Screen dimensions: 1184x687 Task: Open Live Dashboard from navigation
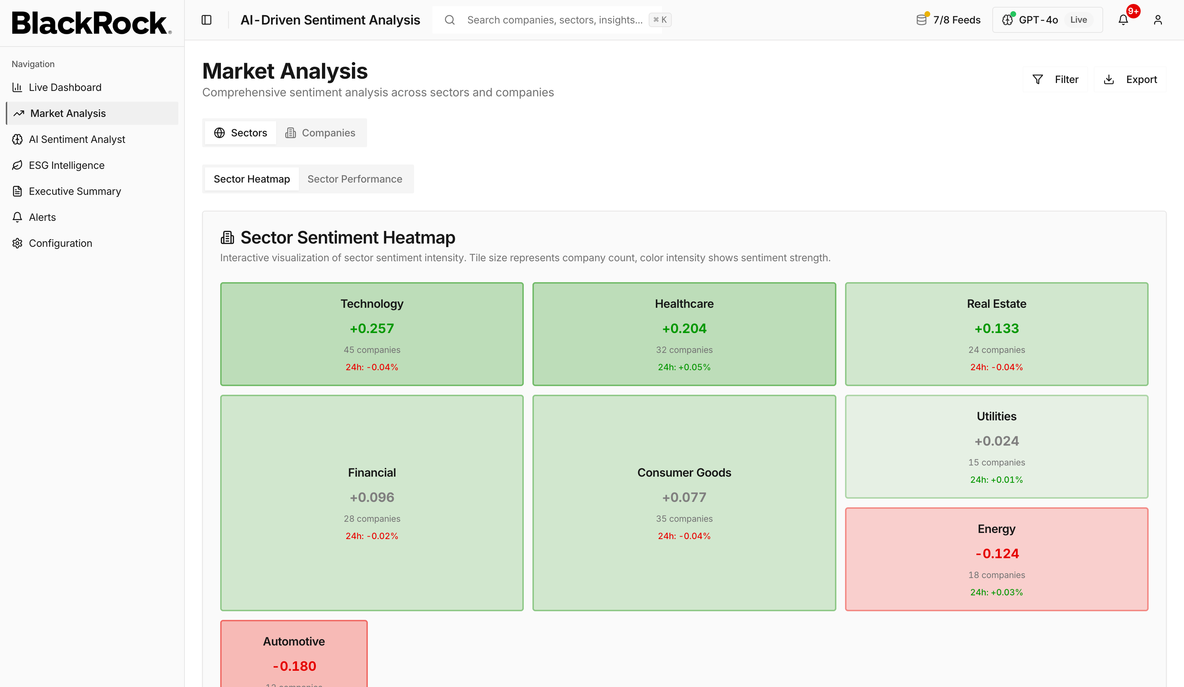pos(92,87)
